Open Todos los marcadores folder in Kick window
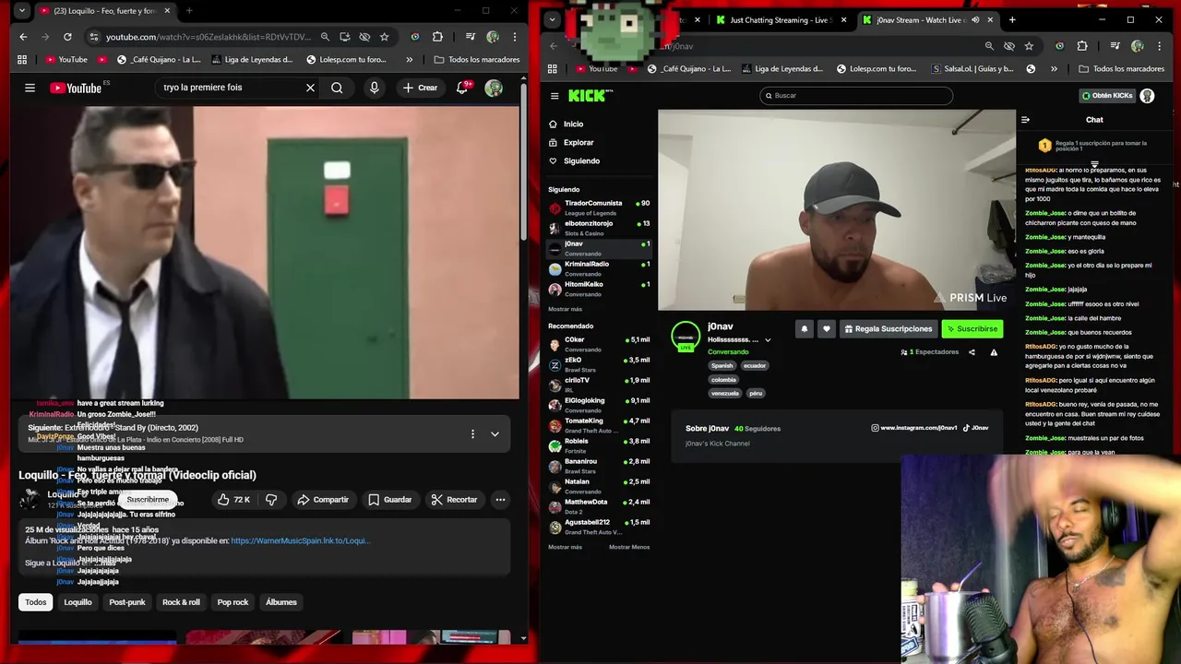Image resolution: width=1181 pixels, height=664 pixels. [1122, 68]
